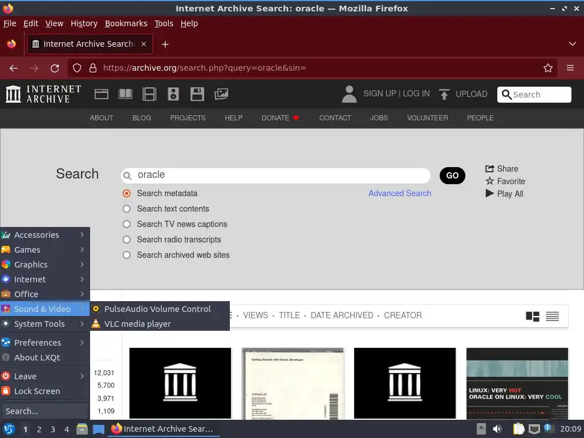Open the Web archive icon in header

(102, 94)
